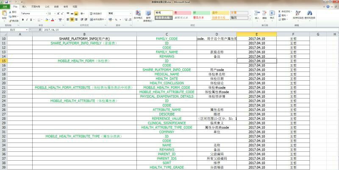Image resolution: width=339 pixels, height=170 pixels.
Task: Toggle Bold formatting
Action: (22, 19)
